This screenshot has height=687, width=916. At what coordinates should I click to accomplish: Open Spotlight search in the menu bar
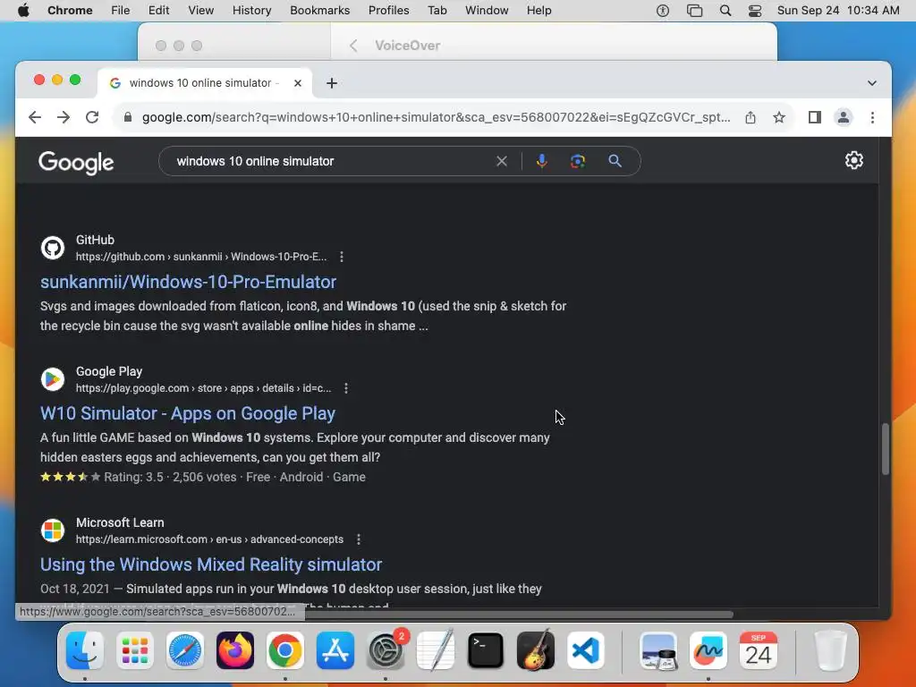[725, 11]
